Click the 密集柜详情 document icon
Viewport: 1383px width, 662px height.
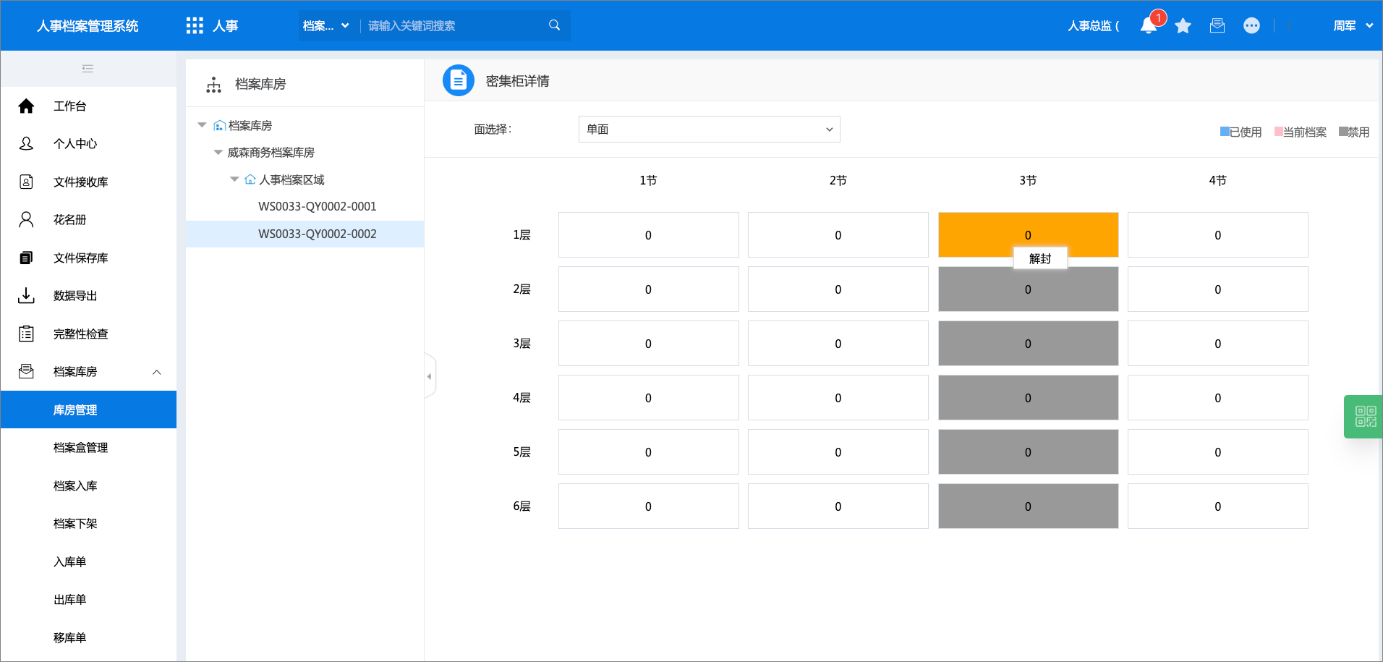click(x=459, y=80)
